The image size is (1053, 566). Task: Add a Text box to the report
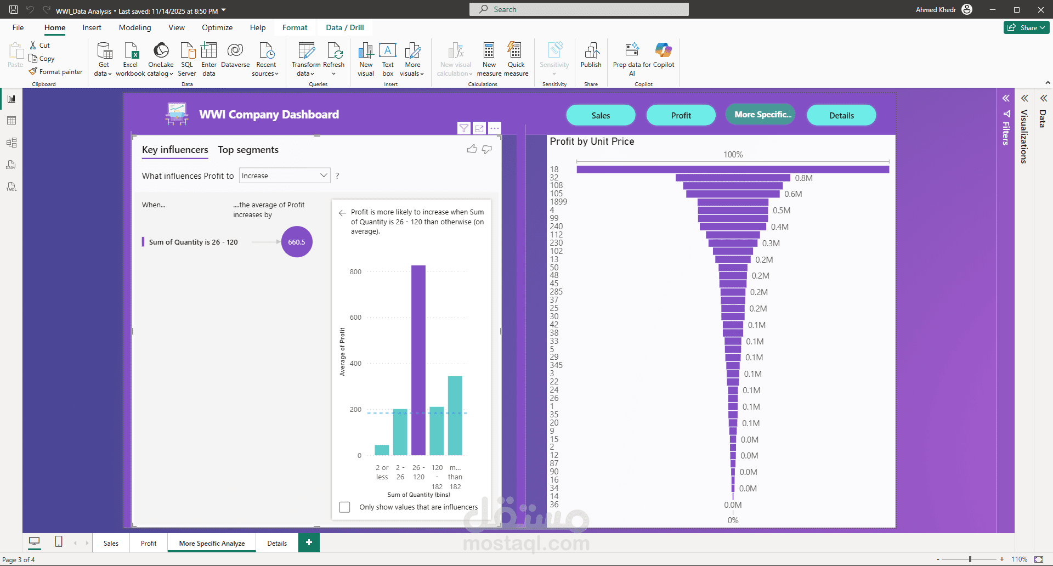pos(388,59)
